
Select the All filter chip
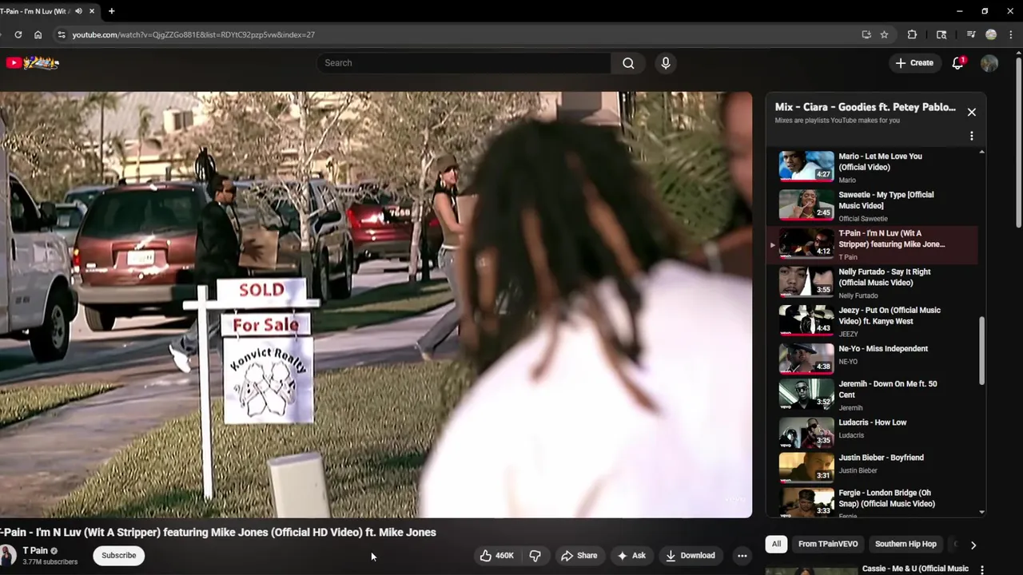(775, 544)
